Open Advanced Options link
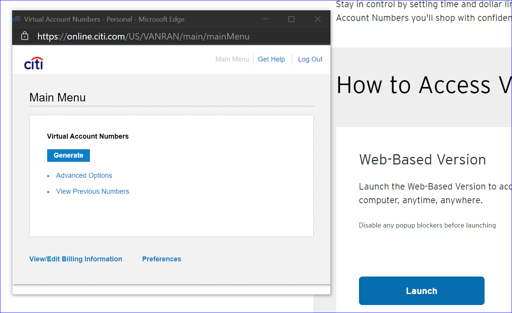Screen dimensions: 512x313 point(84,175)
